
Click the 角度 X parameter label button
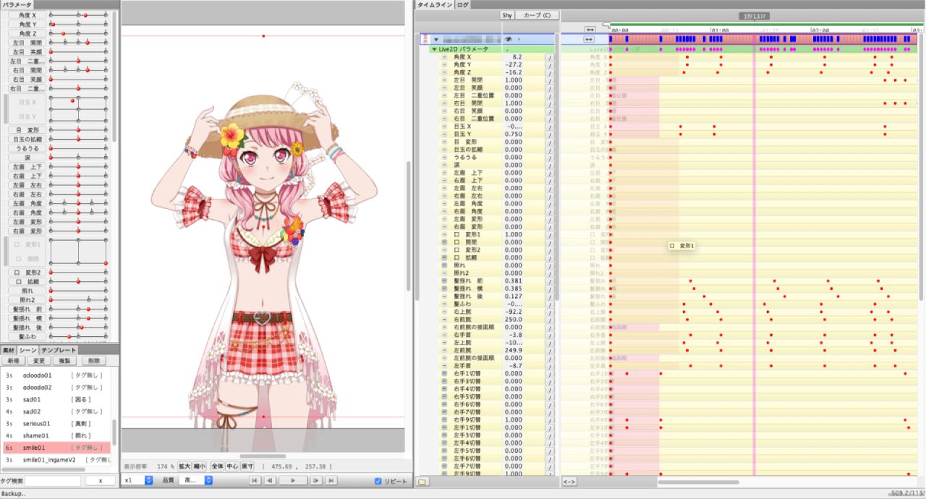pyautogui.click(x=27, y=15)
